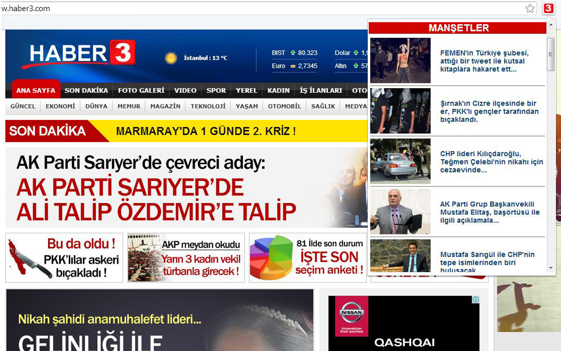Click the SON DAKİKA red banner label

coord(47,131)
